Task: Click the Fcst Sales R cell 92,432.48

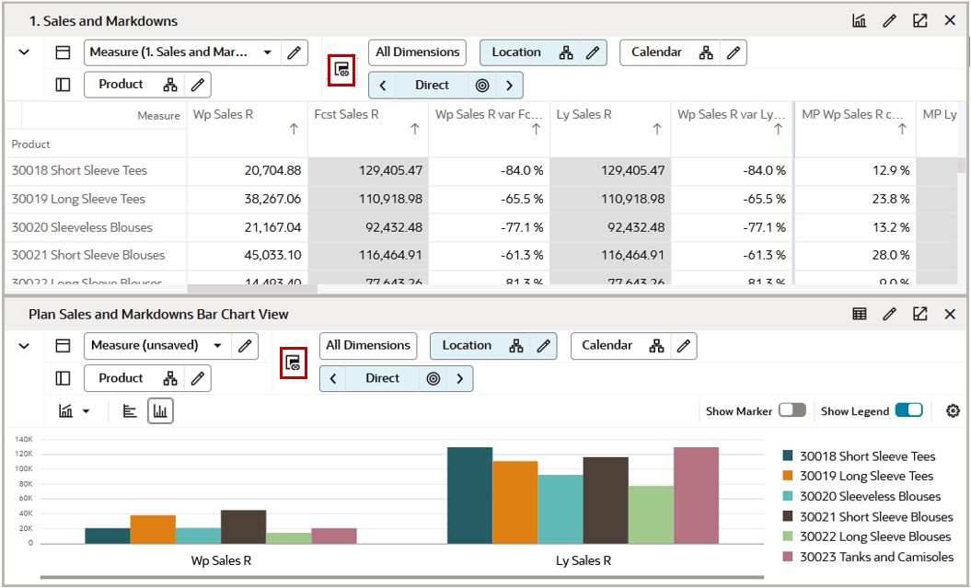Action: coord(368,228)
